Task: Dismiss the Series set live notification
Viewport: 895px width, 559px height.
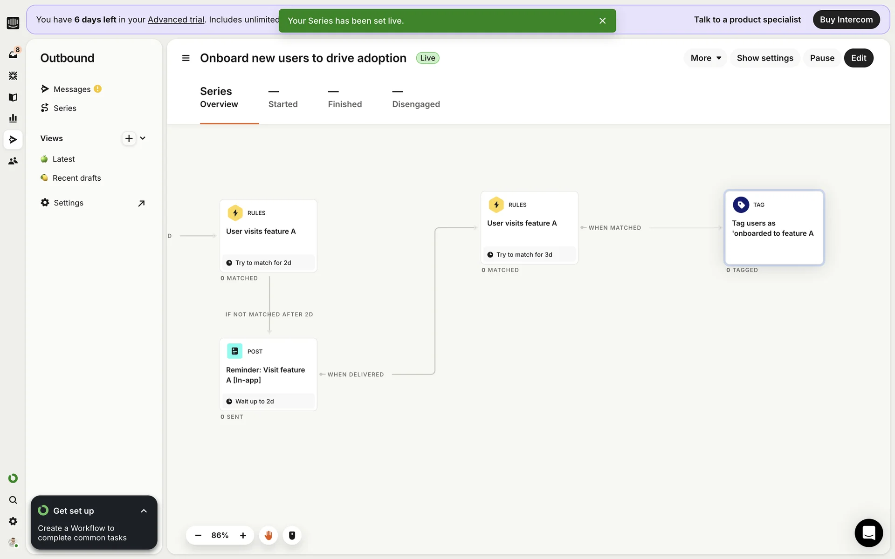Action: 602,21
